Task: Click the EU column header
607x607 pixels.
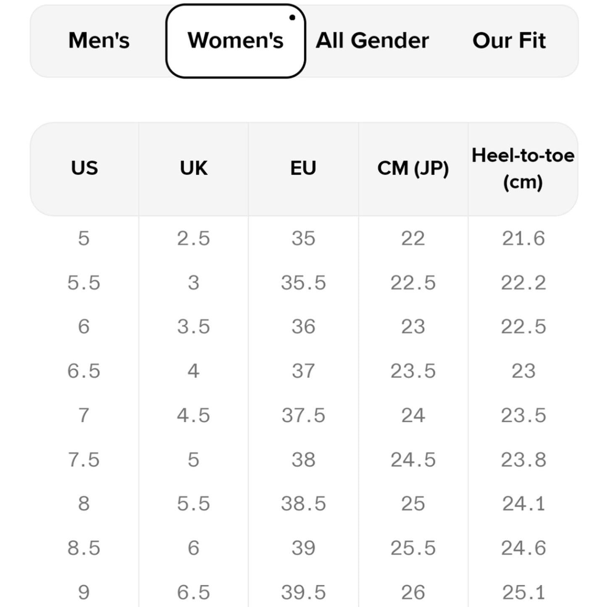Action: 303,168
